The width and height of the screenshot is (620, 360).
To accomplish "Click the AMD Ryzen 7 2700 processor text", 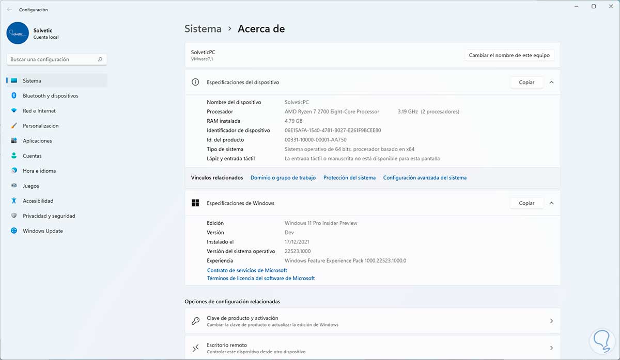I will pyautogui.click(x=332, y=111).
